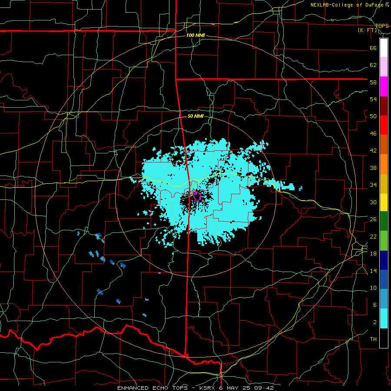Click the TOPS legend title
This screenshot has width=391, height=391.
[x=382, y=26]
